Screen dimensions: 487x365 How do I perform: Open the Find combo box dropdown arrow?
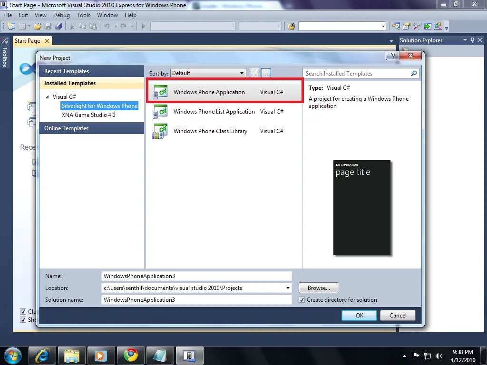383,27
